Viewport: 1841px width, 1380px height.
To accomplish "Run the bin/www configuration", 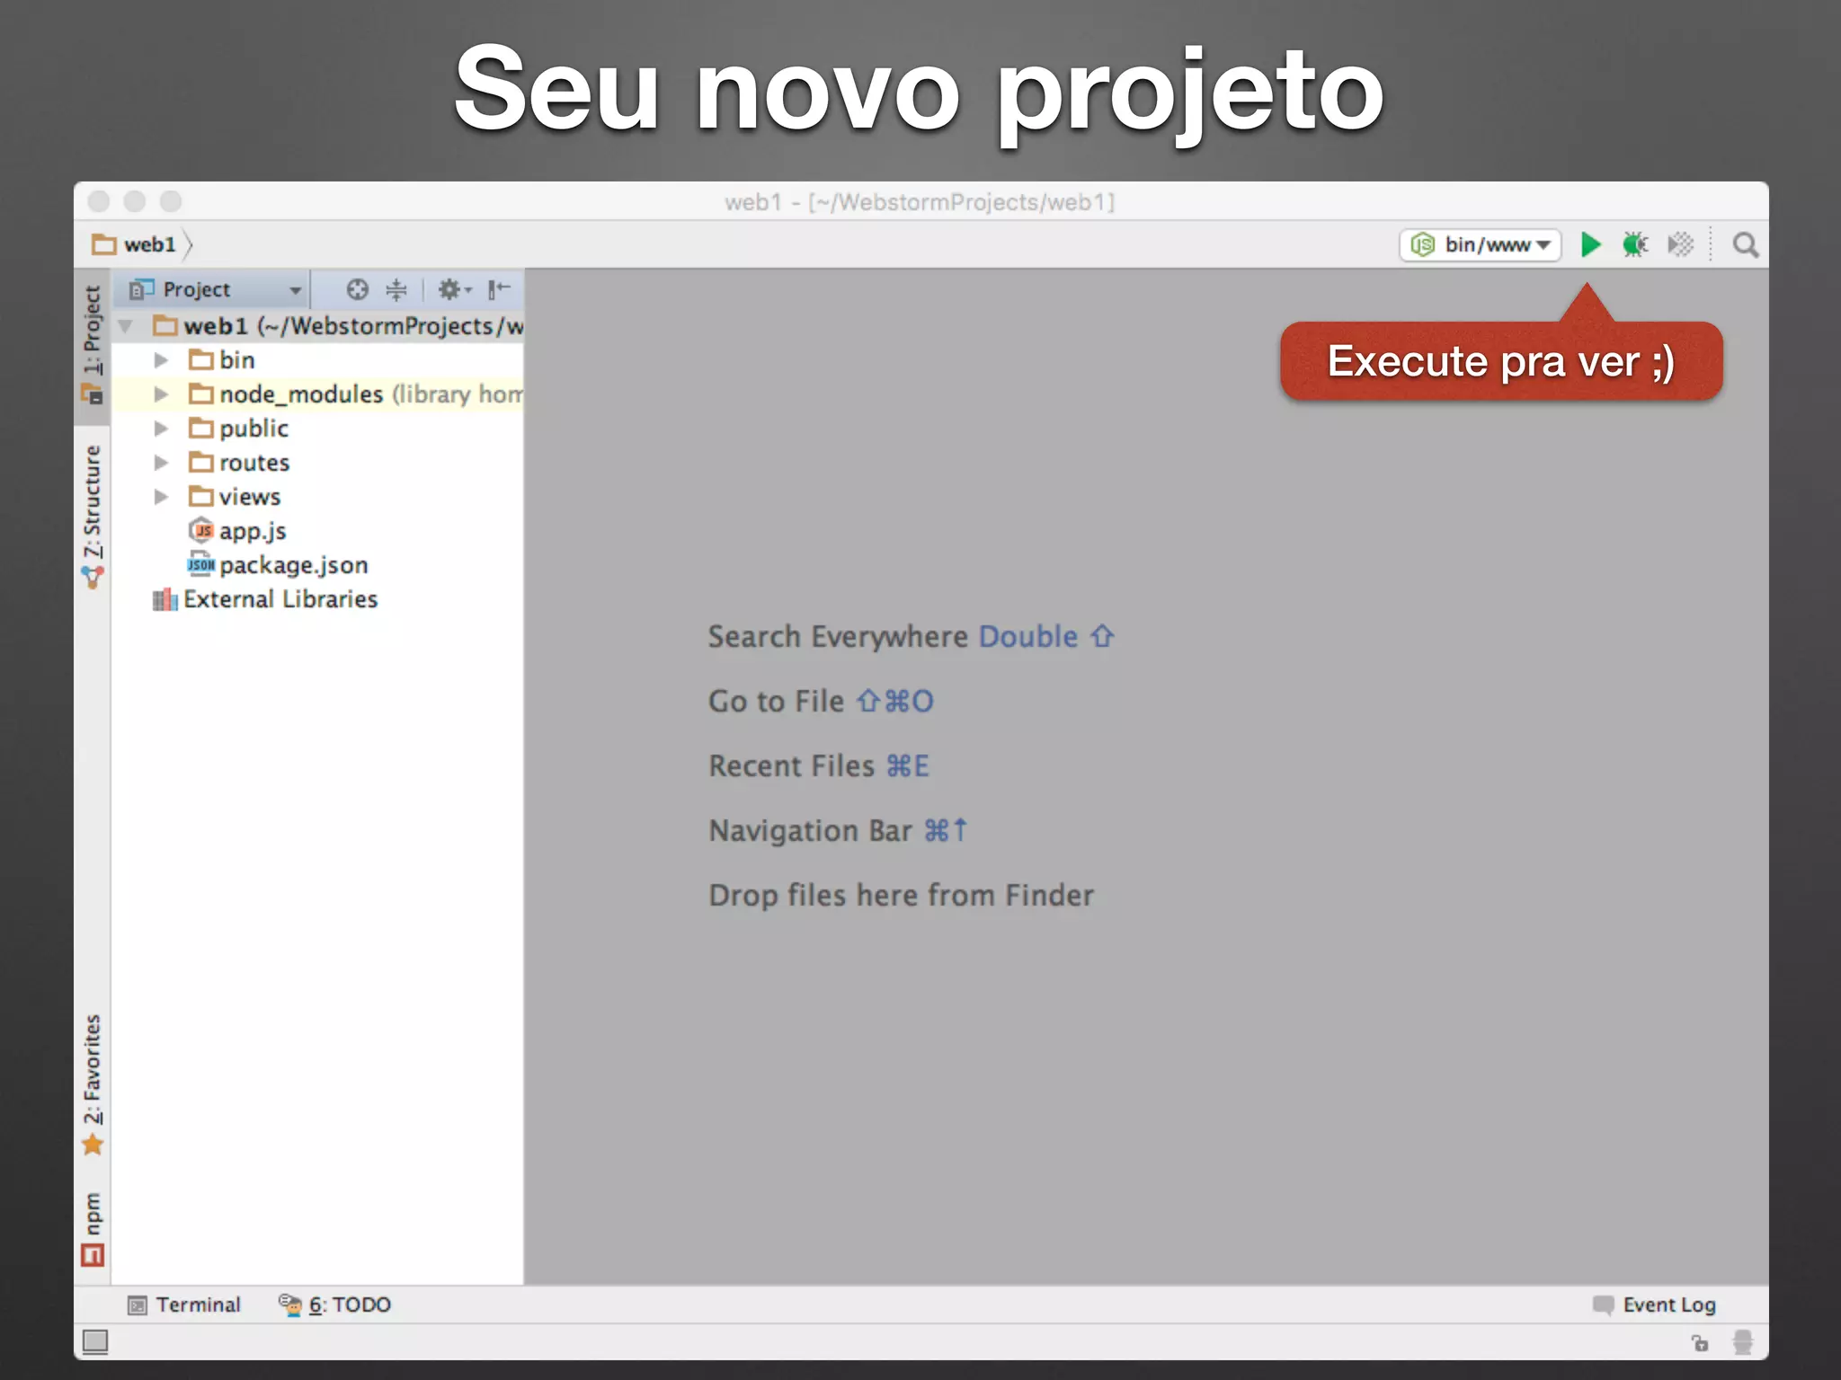I will coord(1590,244).
